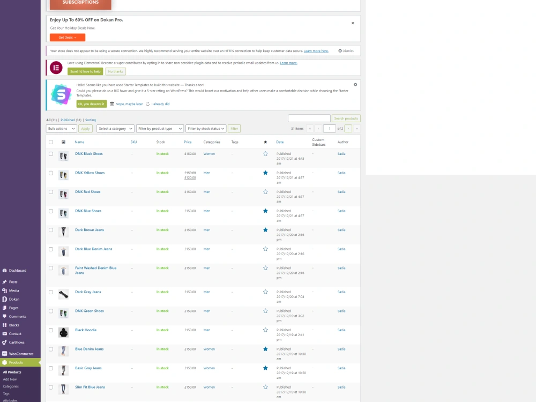Sort products by Price column header
The height and width of the screenshot is (402, 536).
[x=188, y=142]
